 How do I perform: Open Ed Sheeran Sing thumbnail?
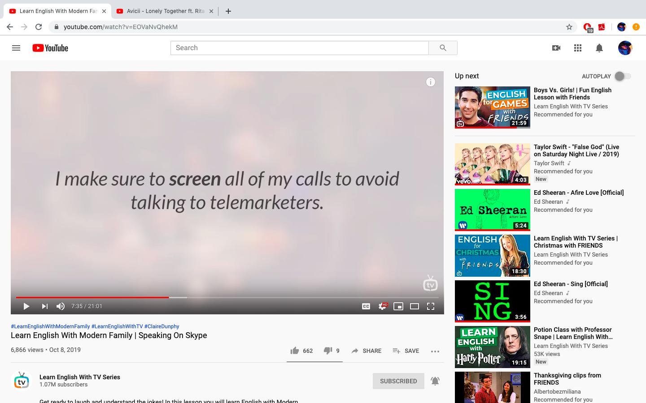pyautogui.click(x=493, y=301)
